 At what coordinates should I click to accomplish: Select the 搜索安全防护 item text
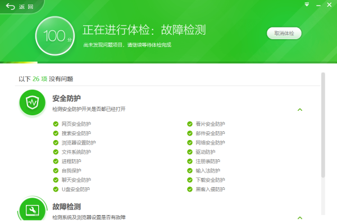[x=76, y=133]
